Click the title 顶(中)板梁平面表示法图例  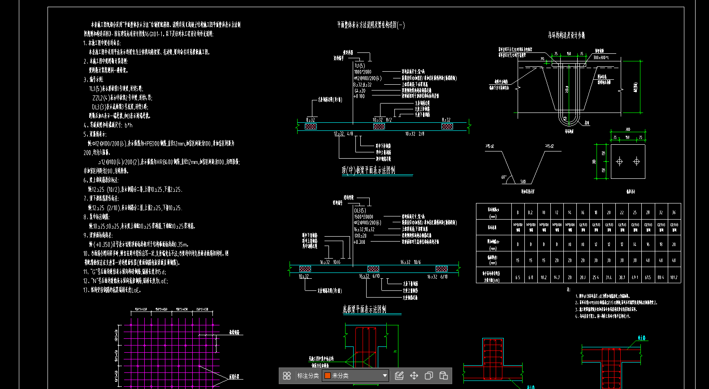(368, 170)
